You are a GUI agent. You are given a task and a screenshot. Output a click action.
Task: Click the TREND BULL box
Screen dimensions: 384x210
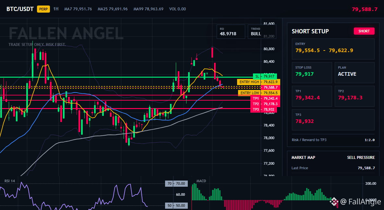pyautogui.click(x=262, y=31)
